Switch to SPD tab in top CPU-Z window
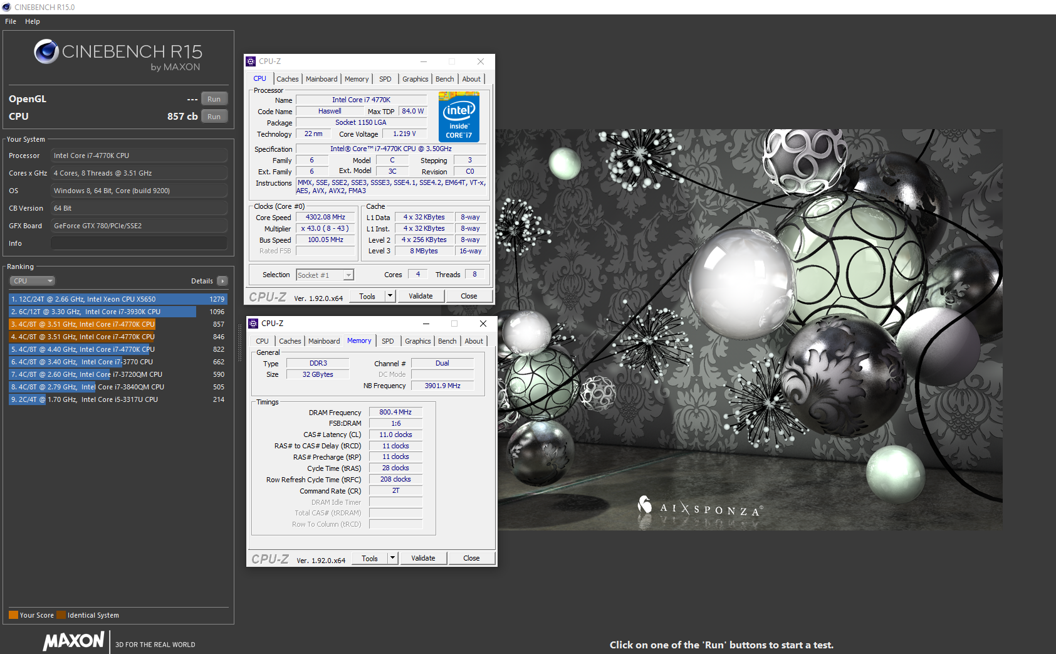This screenshot has width=1056, height=654. (x=385, y=79)
